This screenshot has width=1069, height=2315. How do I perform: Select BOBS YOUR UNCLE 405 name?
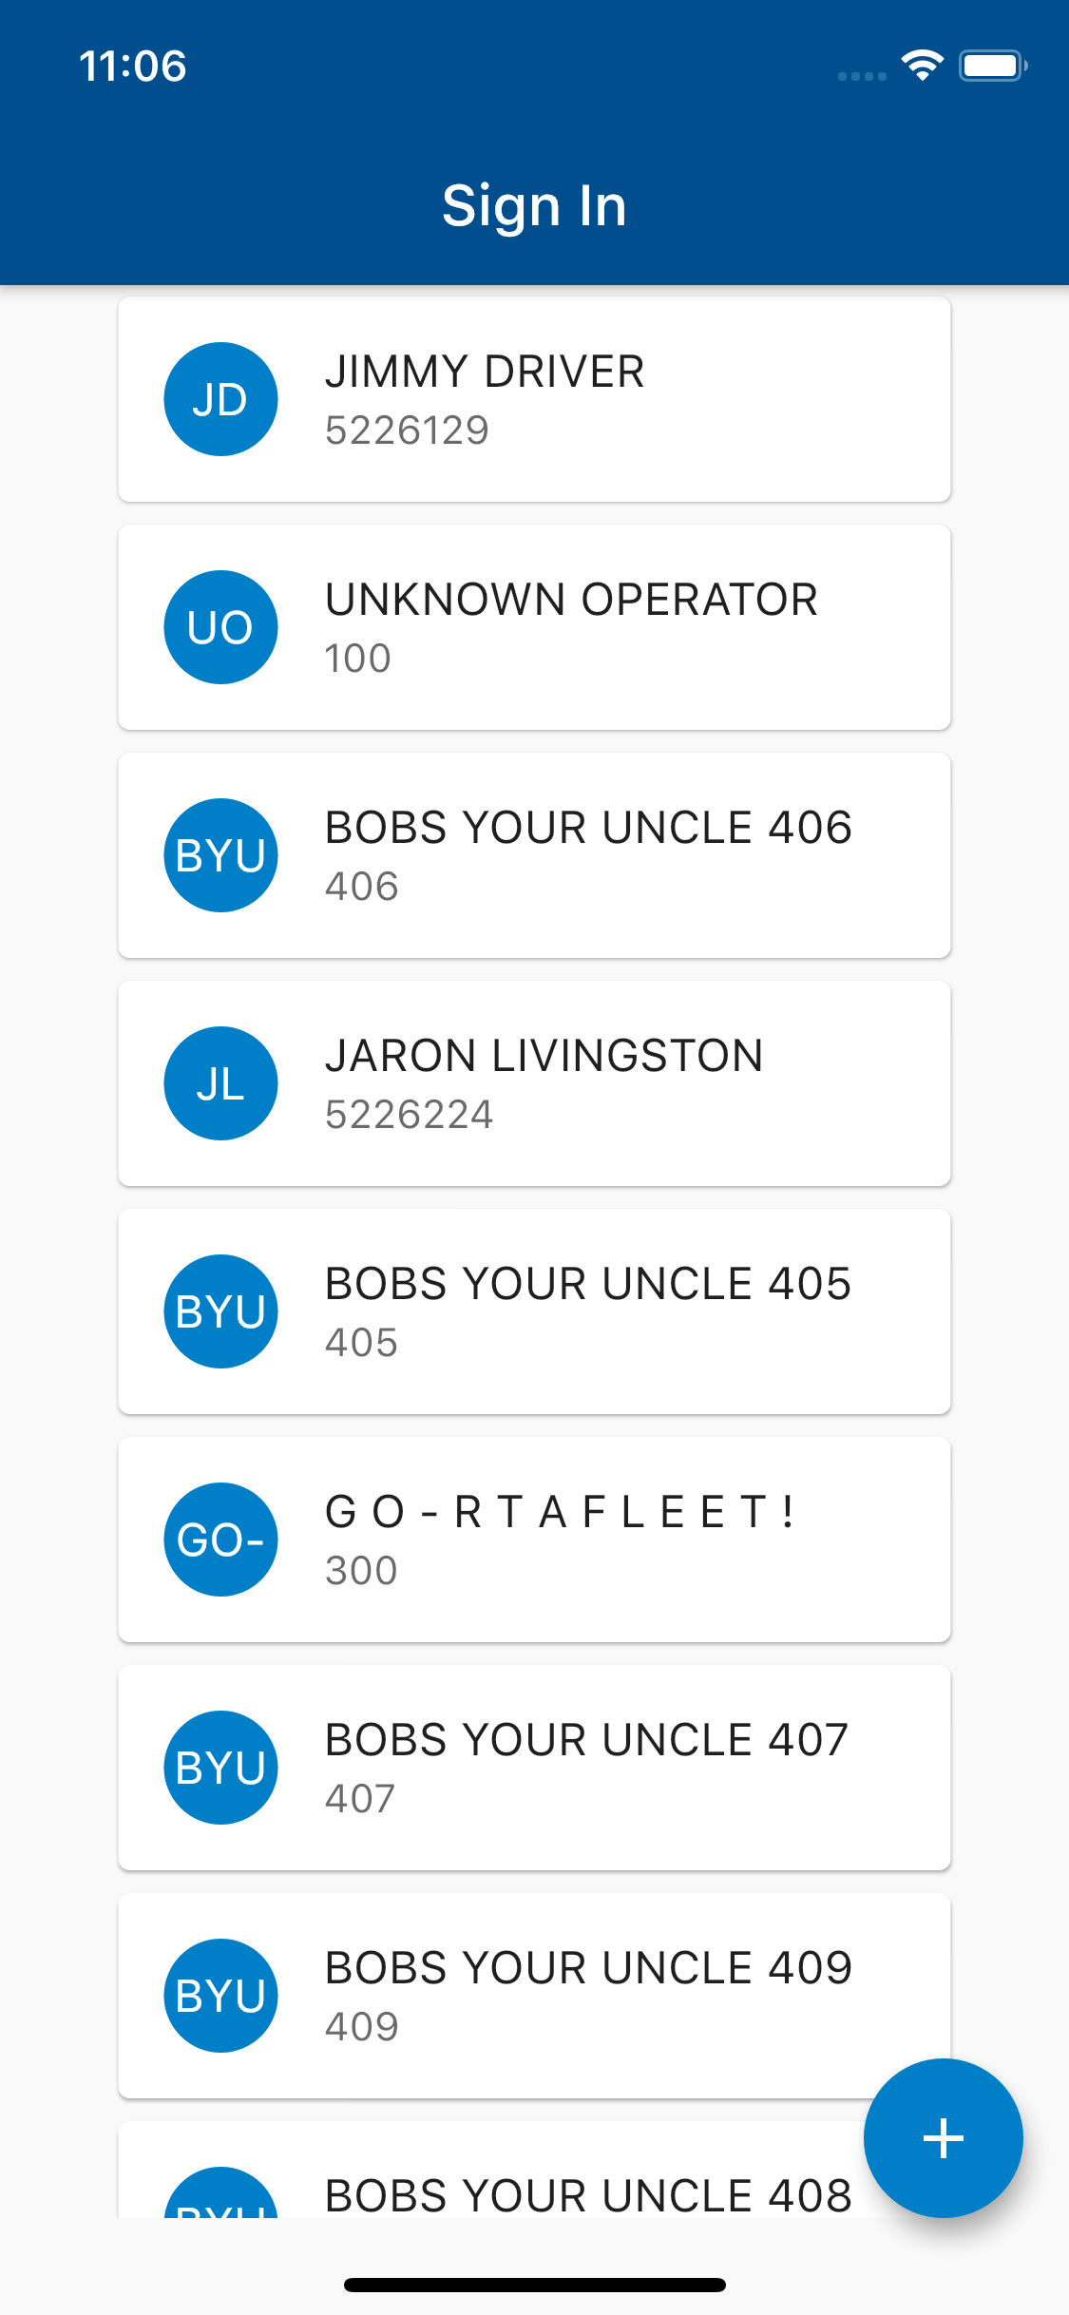point(588,1284)
